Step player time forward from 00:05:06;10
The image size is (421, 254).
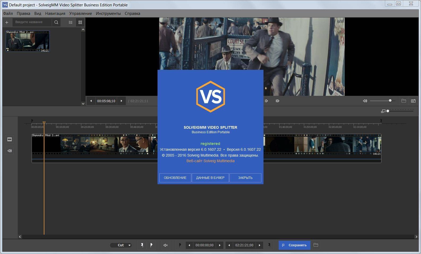121,101
